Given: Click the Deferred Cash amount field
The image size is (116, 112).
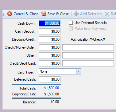Looking at the screenshot, I should (49, 79).
